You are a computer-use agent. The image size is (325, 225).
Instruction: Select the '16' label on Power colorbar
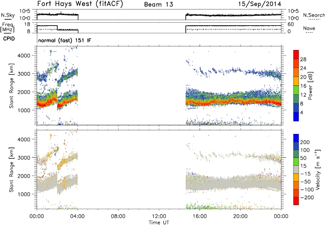pyautogui.click(x=303, y=86)
